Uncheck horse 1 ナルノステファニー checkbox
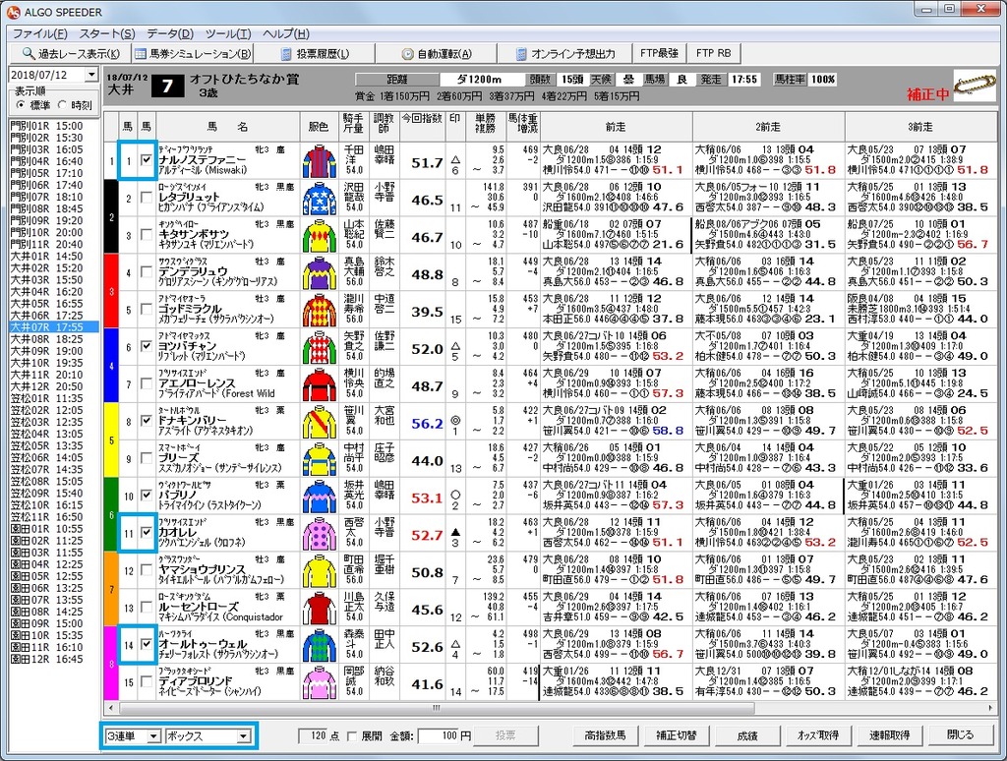Viewport: 1007px width, 761px height. pos(147,160)
